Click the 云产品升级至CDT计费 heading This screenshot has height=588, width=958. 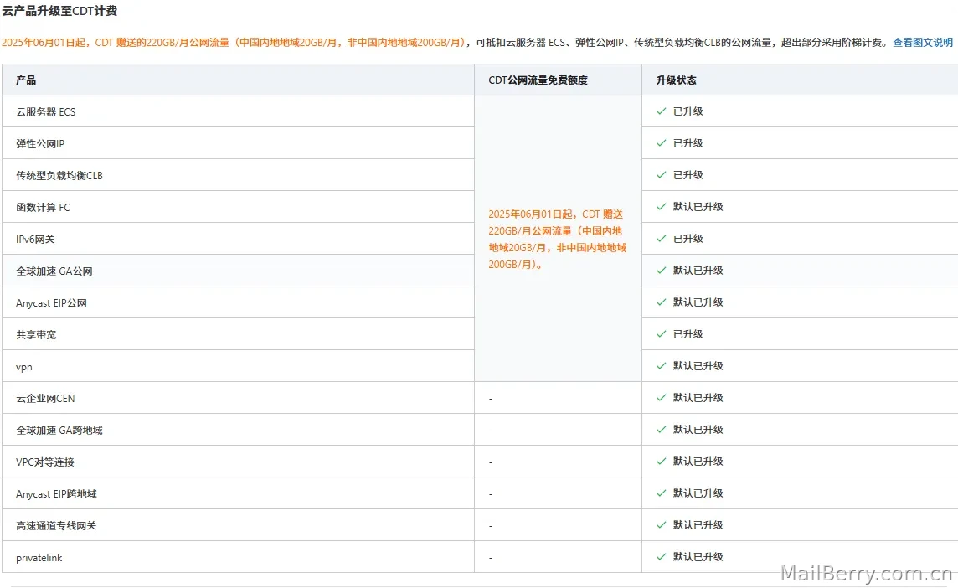coord(59,10)
